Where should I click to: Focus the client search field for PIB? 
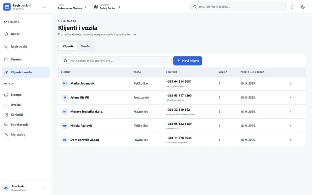(x=116, y=61)
